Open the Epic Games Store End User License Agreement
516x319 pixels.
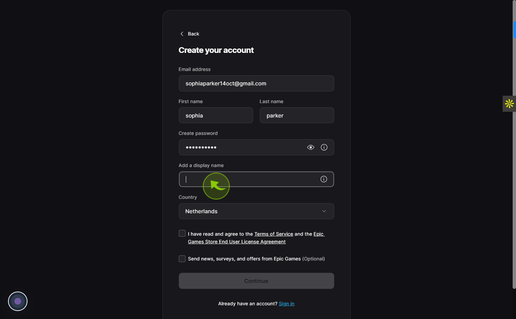point(256,238)
